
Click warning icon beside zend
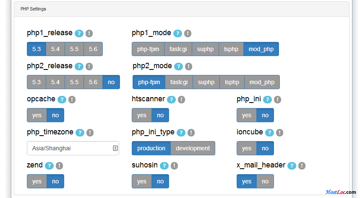click(59, 165)
